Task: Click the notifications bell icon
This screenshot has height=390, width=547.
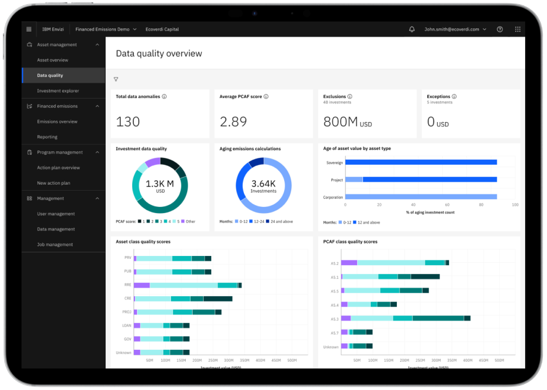Action: click(x=411, y=29)
